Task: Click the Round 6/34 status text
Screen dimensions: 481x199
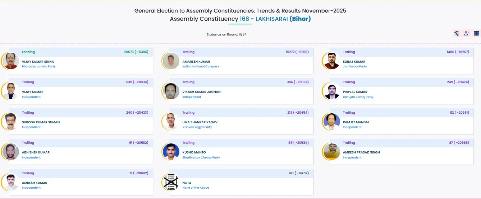Action: pyautogui.click(x=226, y=34)
